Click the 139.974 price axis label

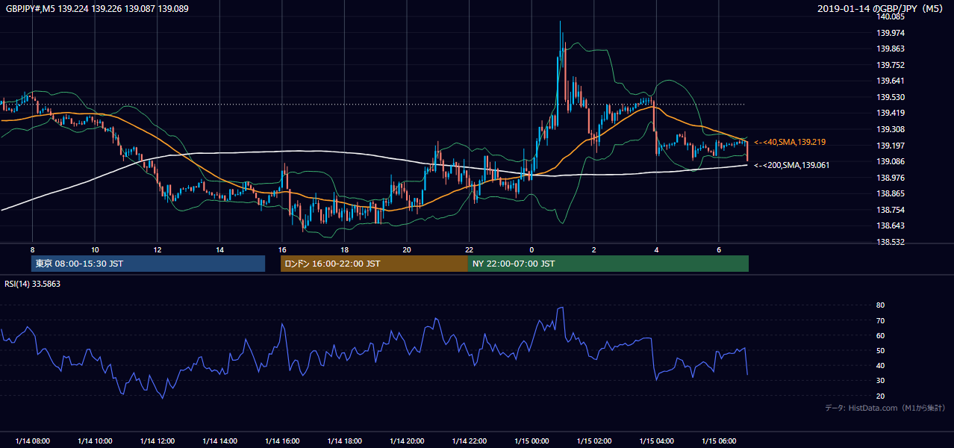891,33
